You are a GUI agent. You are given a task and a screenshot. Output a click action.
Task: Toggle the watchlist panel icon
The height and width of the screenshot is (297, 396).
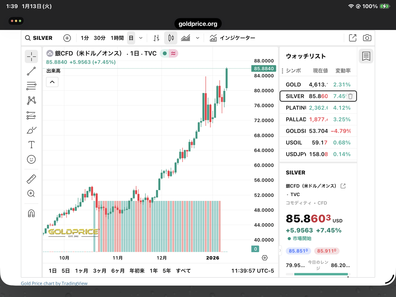point(366,56)
